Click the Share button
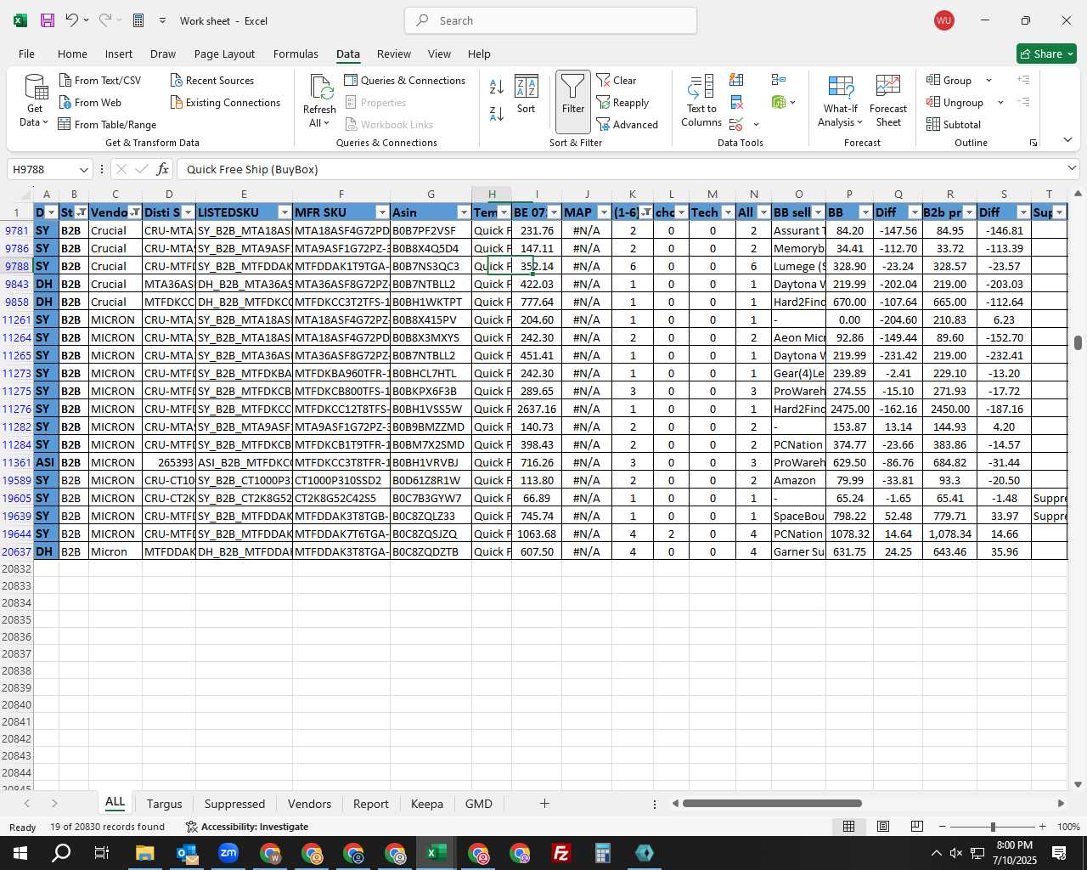Viewport: 1087px width, 870px height. pos(1047,54)
